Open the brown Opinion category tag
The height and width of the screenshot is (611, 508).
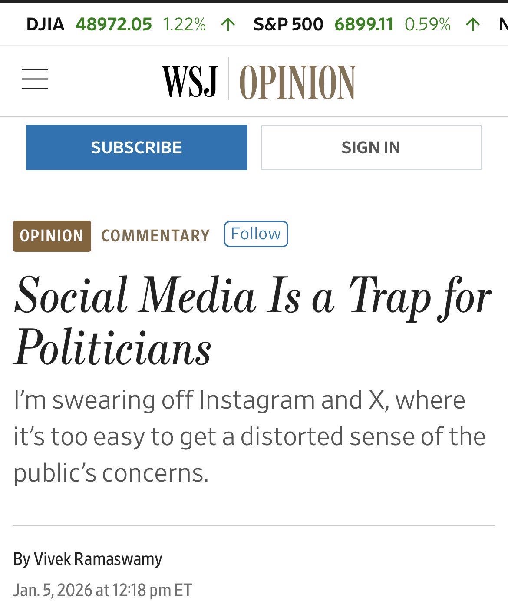(x=52, y=236)
